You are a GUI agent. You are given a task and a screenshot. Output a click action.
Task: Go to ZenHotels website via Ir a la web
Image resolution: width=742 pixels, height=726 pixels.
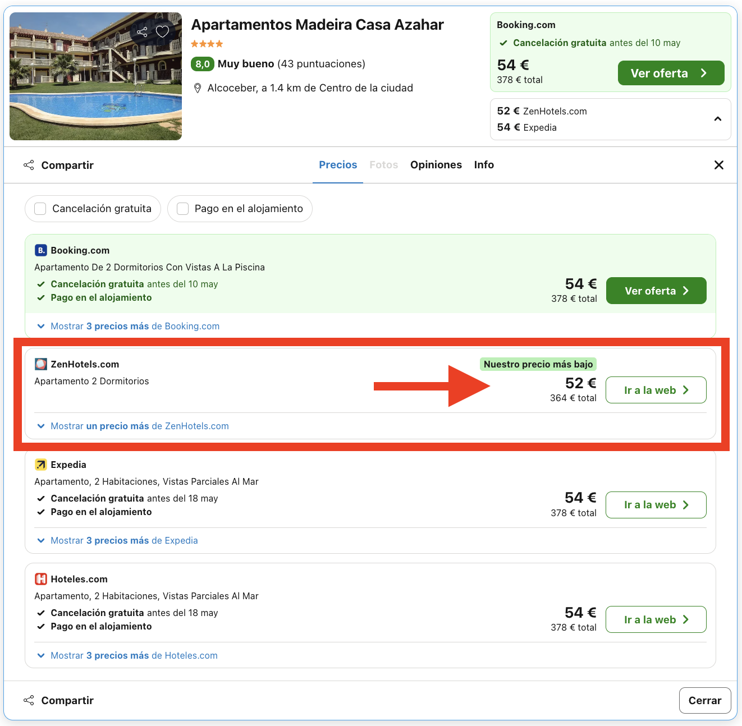click(x=656, y=390)
